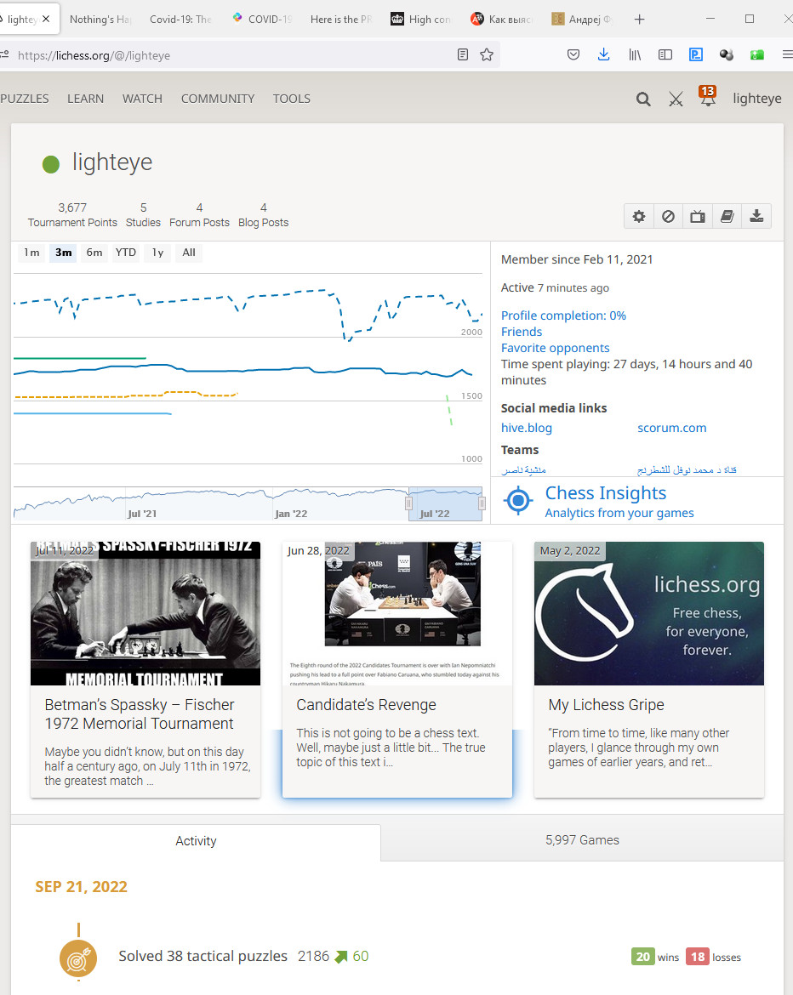Open the scorum.com social link

click(671, 428)
